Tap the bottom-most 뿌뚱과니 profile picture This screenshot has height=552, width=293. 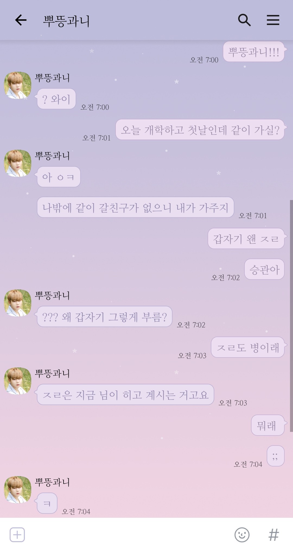point(18,490)
